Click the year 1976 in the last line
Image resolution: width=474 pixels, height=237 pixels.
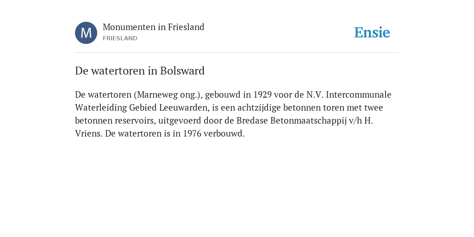(192, 134)
